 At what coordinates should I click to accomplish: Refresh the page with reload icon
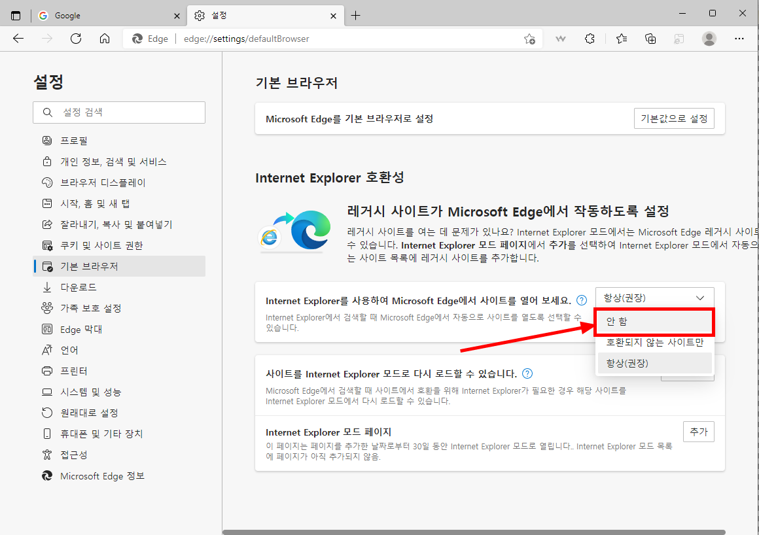point(76,39)
